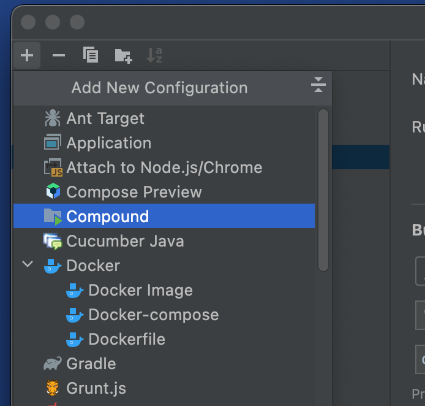Click the Copy Configuration icon
This screenshot has height=406, width=425.
click(91, 55)
